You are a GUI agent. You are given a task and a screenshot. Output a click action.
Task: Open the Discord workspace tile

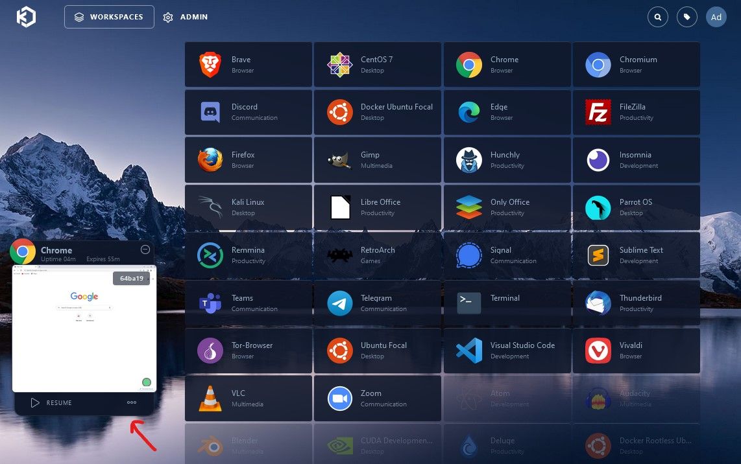click(x=248, y=112)
